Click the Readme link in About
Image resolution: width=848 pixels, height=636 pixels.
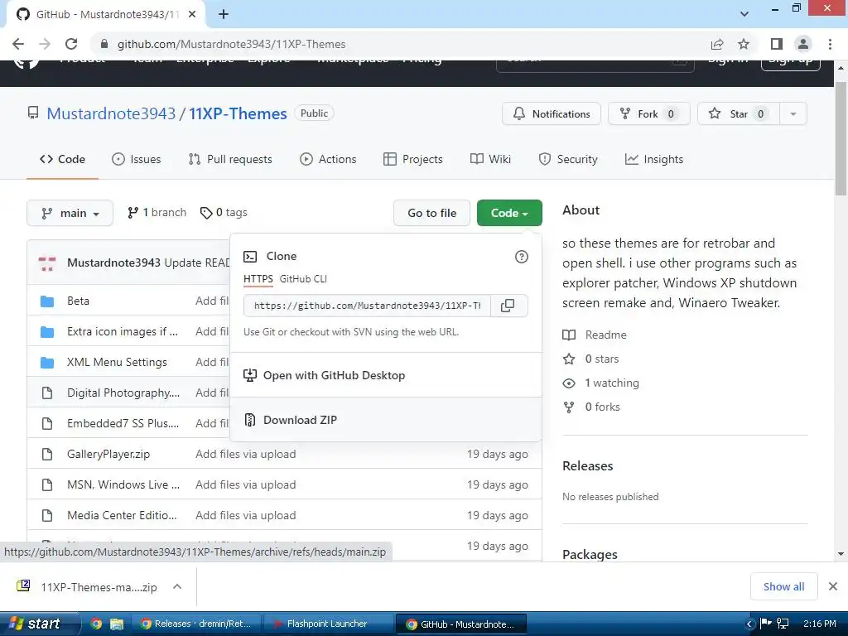coord(605,335)
